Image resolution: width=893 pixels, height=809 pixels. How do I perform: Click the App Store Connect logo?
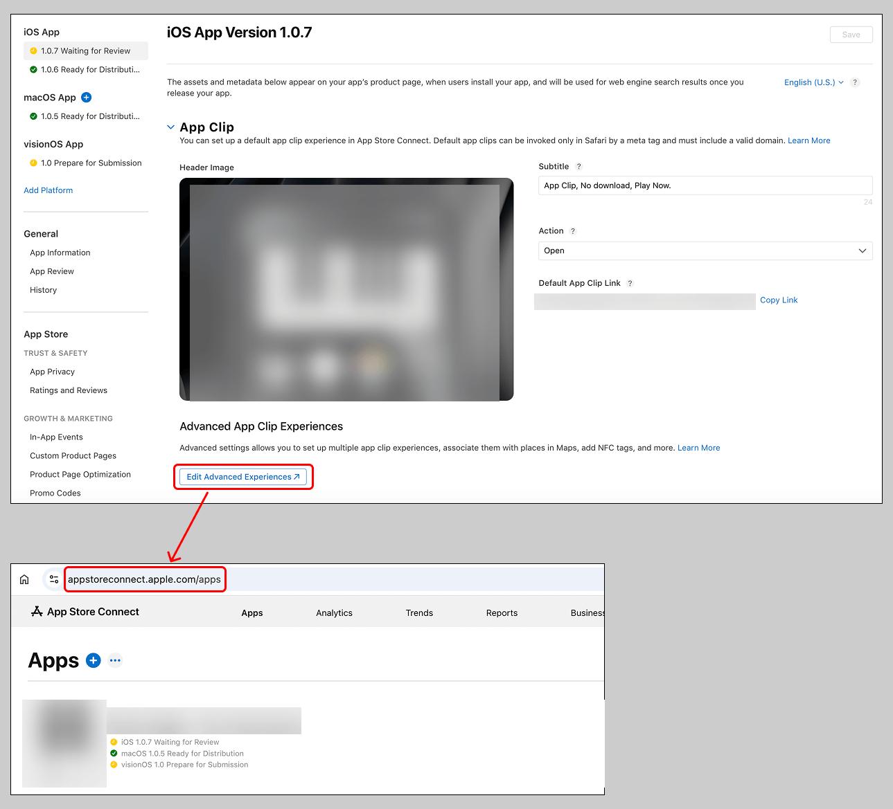85,612
